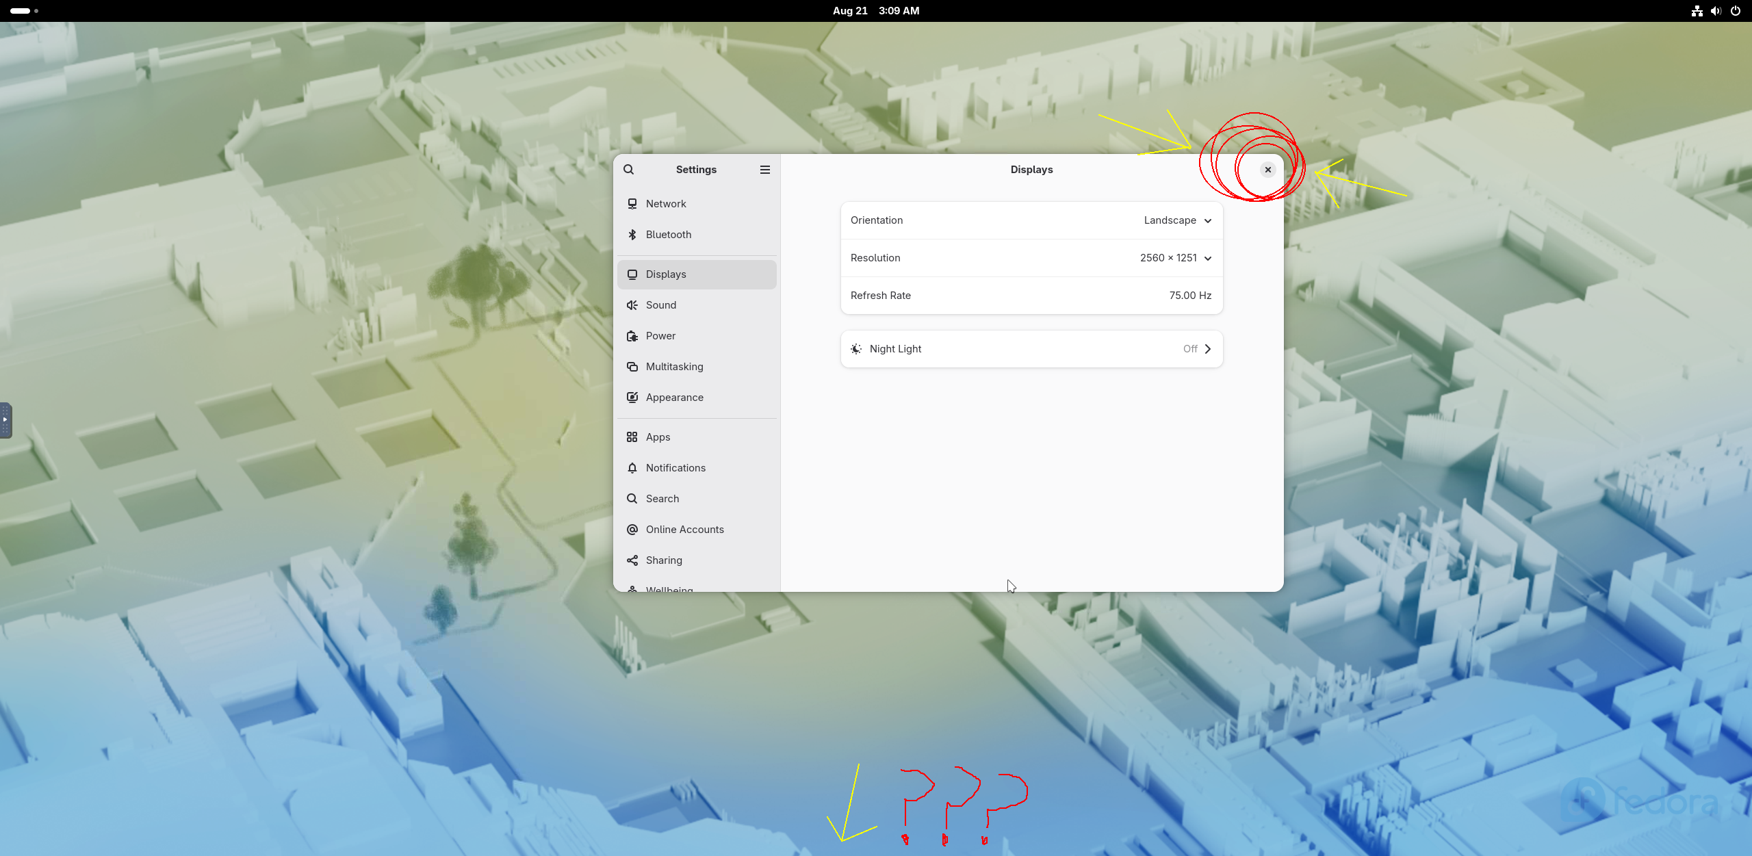
Task: Click the Appearance icon in sidebar
Action: (632, 398)
